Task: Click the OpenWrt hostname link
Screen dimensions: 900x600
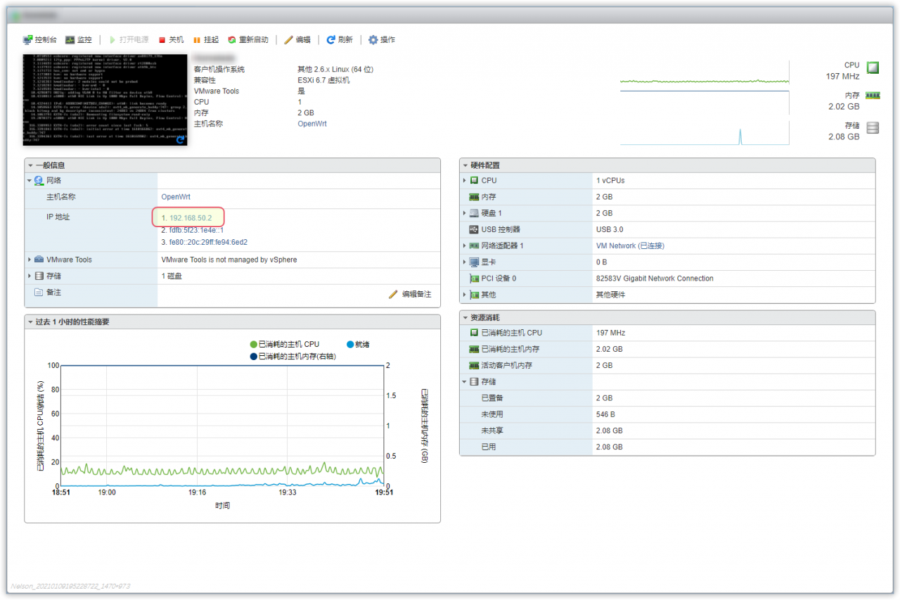Action: pos(176,197)
